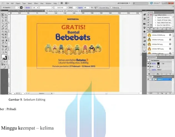Select the Rectangle tool

(x=6, y=23)
